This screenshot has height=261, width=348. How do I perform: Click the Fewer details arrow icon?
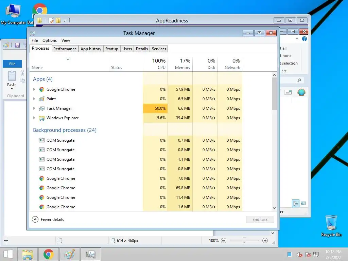tap(35, 220)
